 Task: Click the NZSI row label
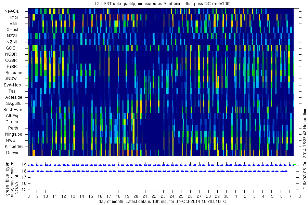[x=12, y=36]
